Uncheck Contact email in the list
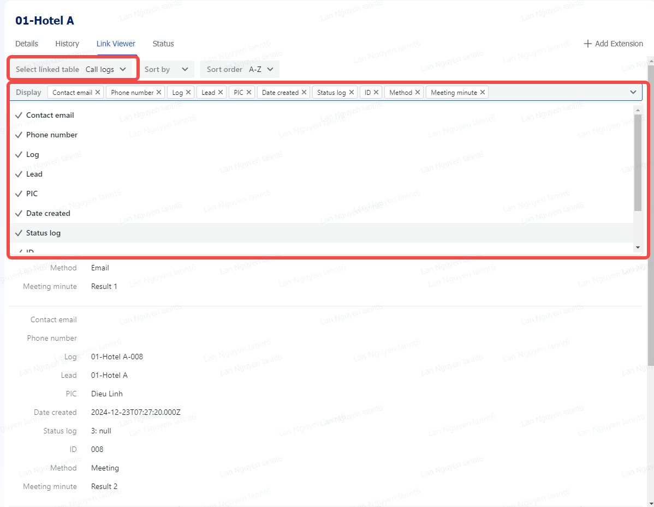Viewport: 654px width, 507px height. (50, 115)
